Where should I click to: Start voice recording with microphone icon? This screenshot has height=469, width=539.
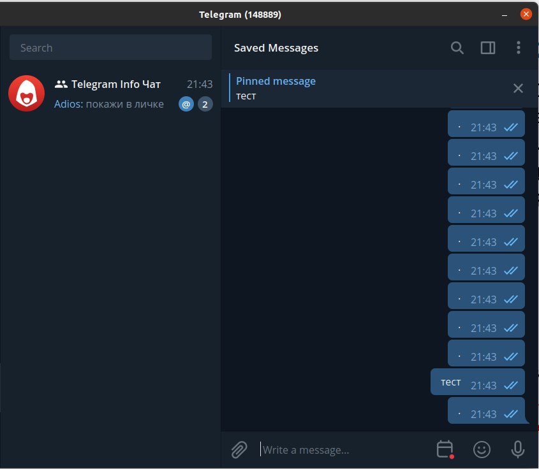click(x=517, y=449)
